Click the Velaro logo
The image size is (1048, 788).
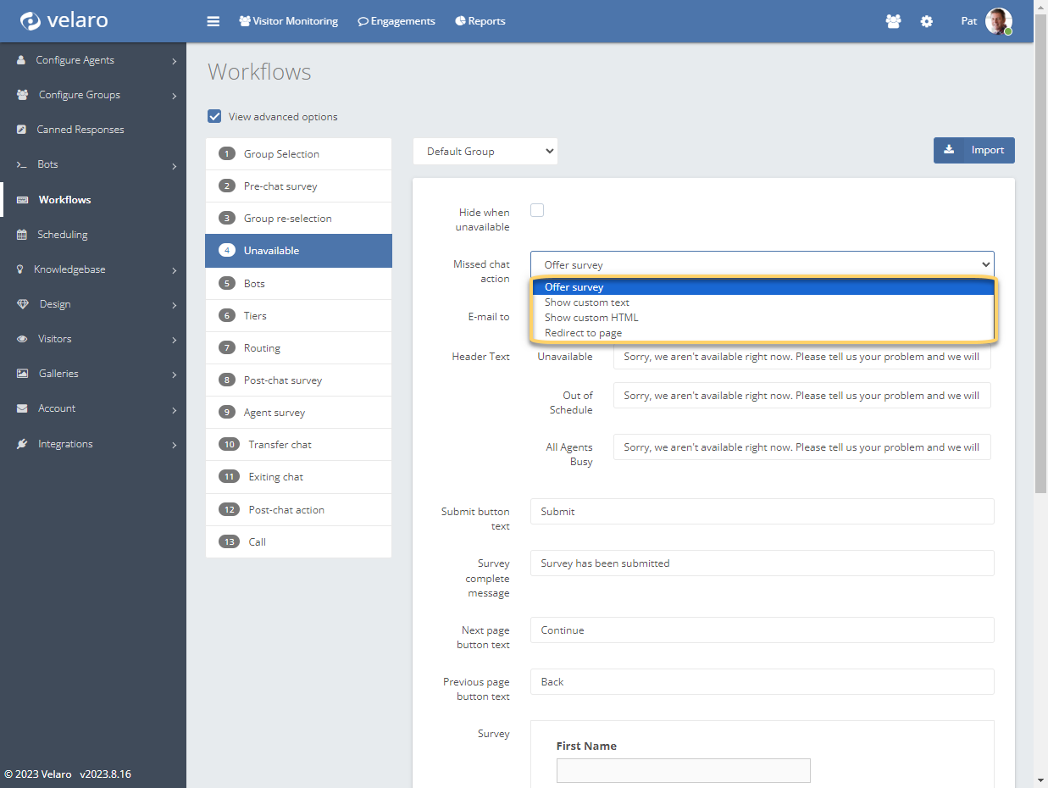point(64,20)
